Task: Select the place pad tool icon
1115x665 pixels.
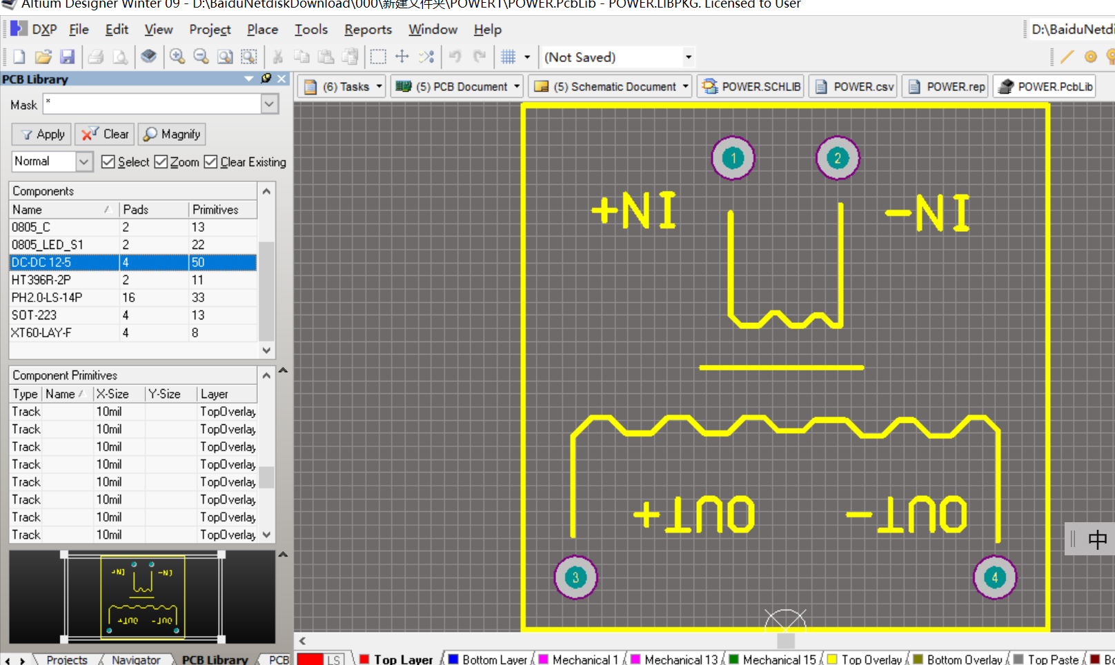Action: pyautogui.click(x=1091, y=57)
